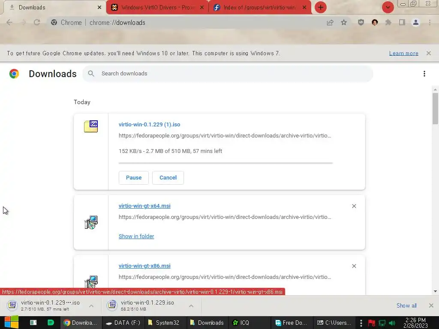The height and width of the screenshot is (329, 439).
Task: Close the Downloads tab
Action: click(x=99, y=8)
